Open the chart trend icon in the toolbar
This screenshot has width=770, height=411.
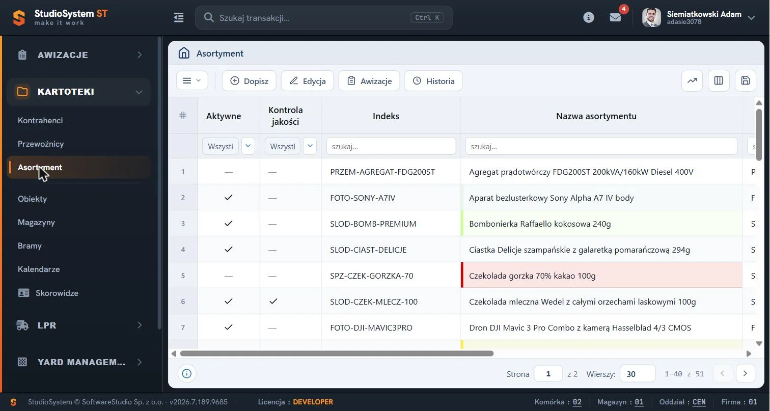(x=692, y=81)
